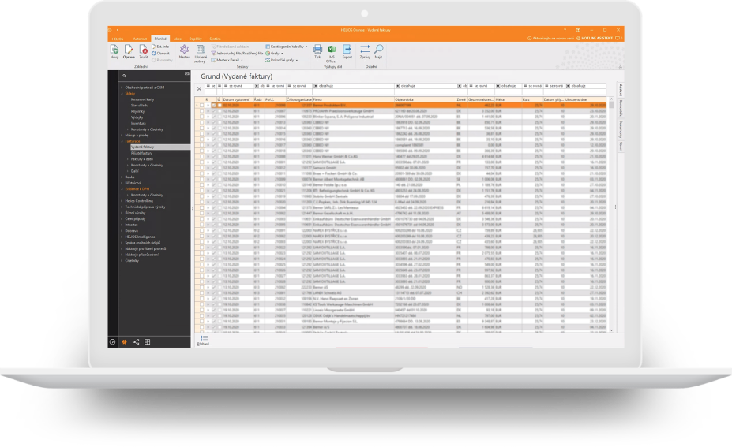Toggle the Ú checkbox in row 210007
Image resolution: width=732 pixels, height=447 pixels.
[x=220, y=111]
